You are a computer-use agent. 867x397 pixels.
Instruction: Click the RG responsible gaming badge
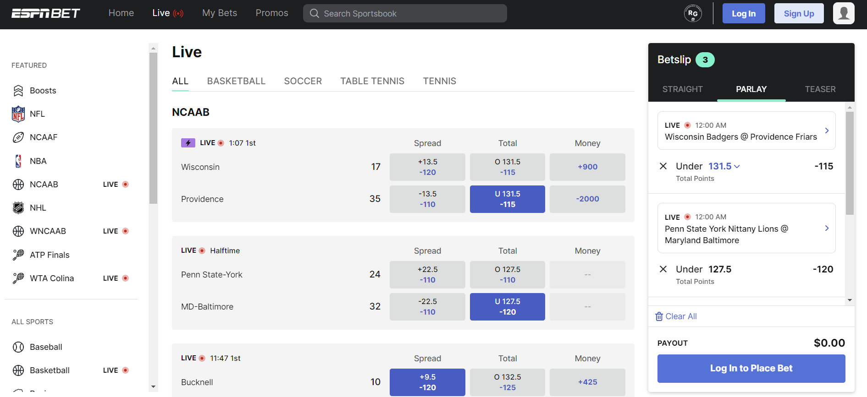[692, 13]
